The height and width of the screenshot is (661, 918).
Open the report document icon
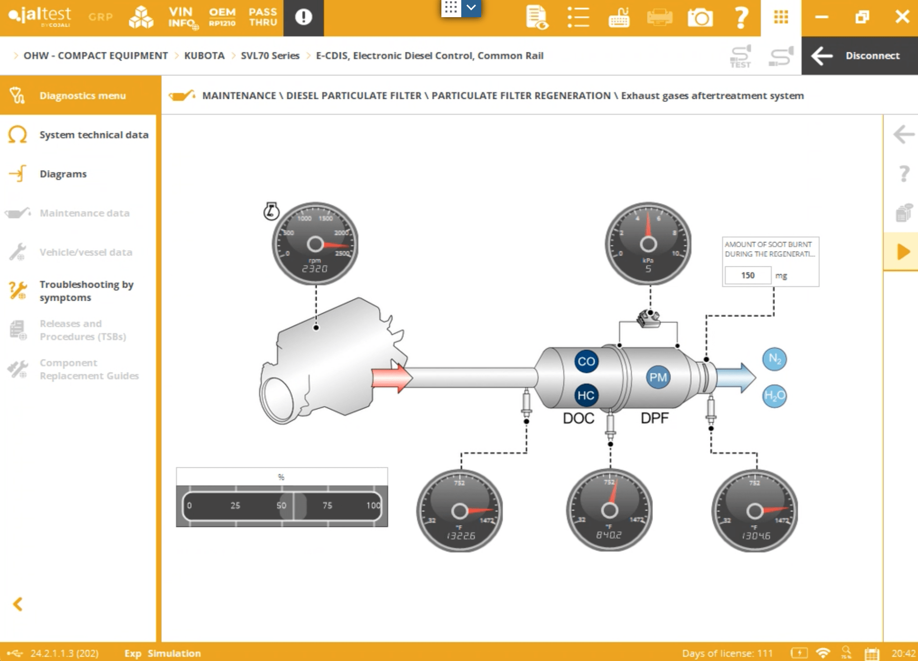click(x=537, y=18)
